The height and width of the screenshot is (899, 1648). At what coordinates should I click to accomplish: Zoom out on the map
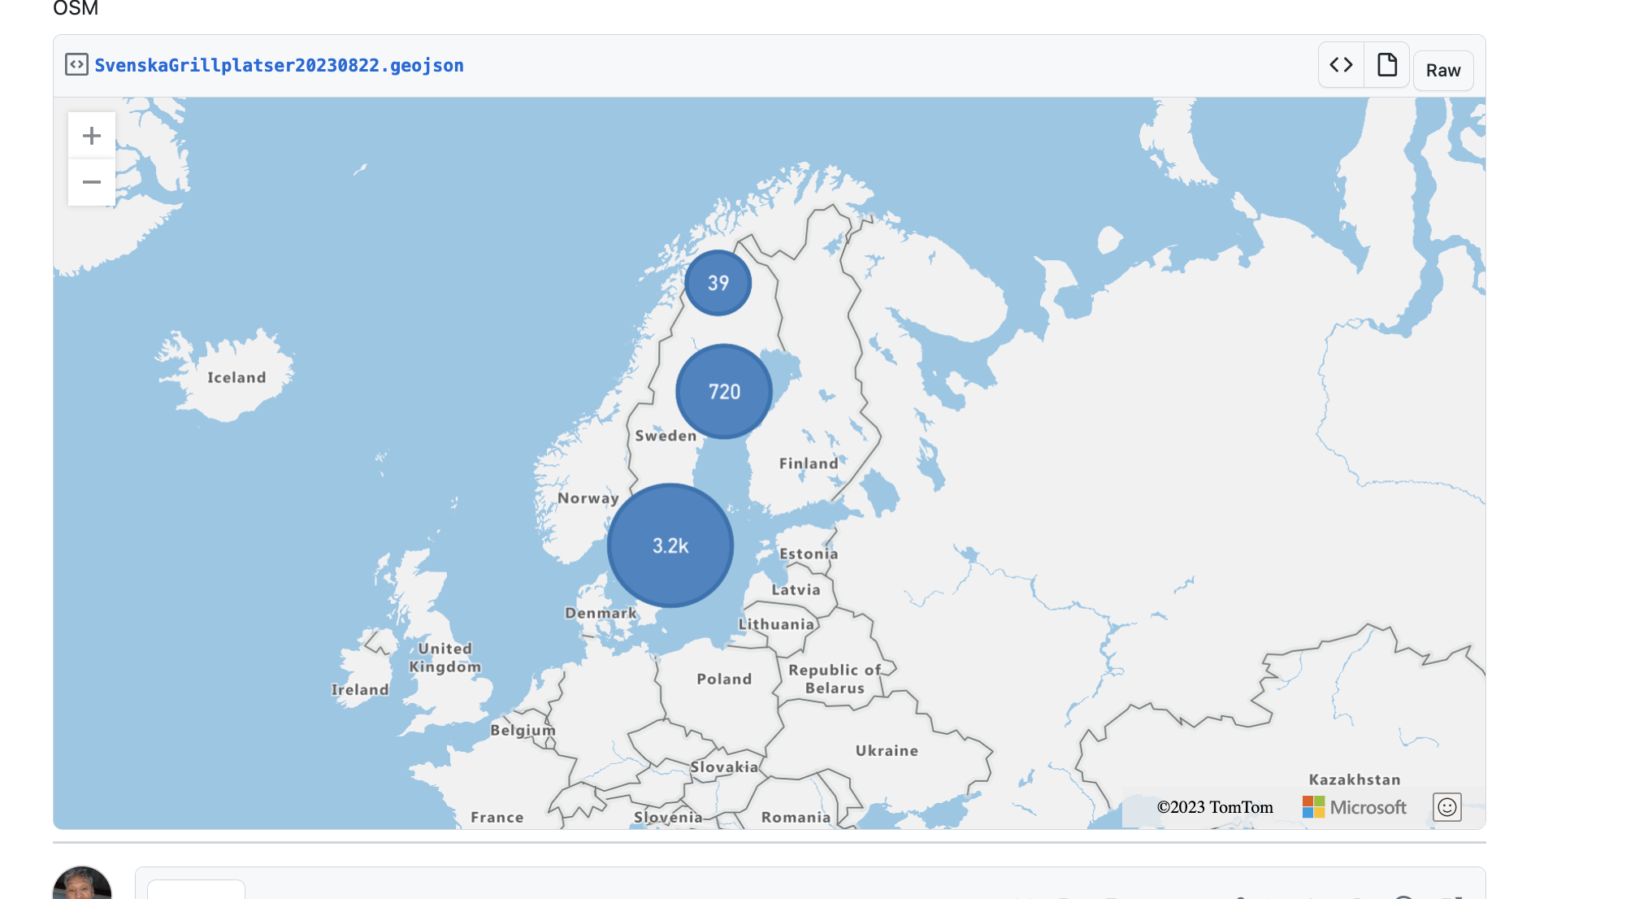[92, 182]
